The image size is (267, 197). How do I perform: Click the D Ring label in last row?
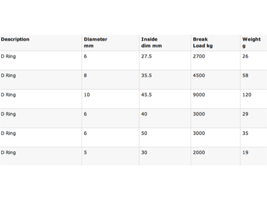click(8, 152)
